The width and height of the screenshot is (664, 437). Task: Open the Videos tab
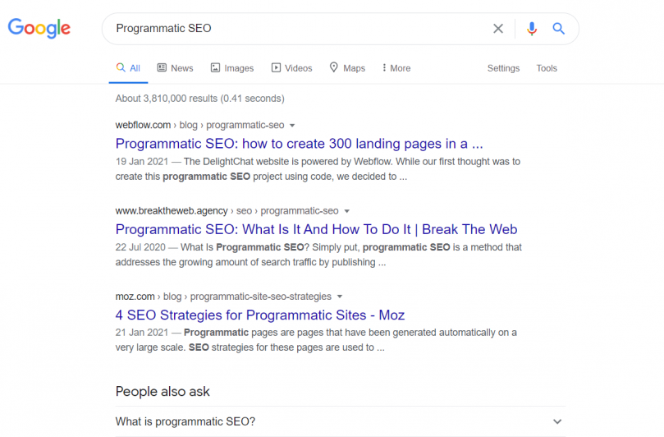(291, 68)
